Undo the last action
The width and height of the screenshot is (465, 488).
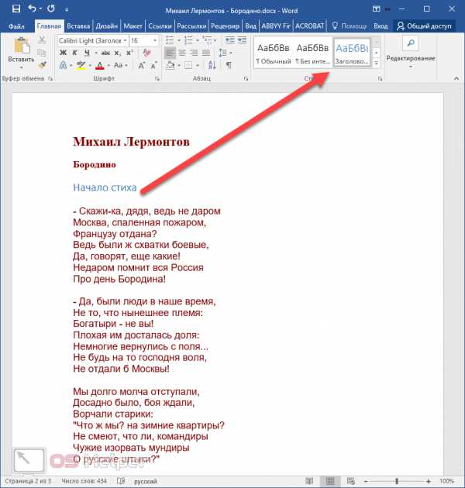[32, 9]
